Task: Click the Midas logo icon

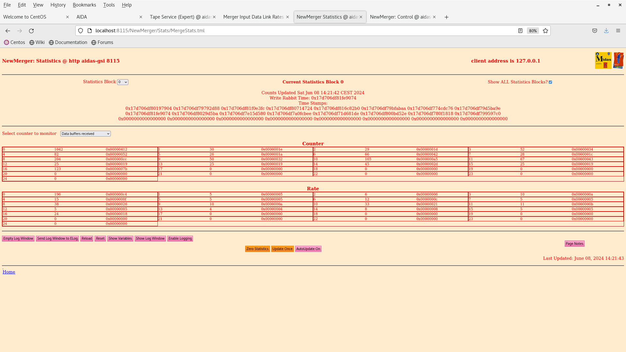Action: (x=603, y=60)
